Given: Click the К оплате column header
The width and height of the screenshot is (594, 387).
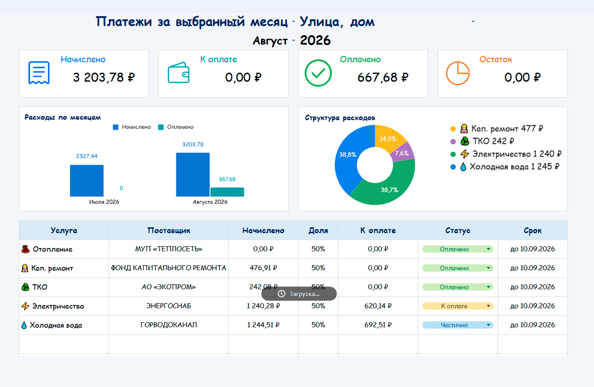Looking at the screenshot, I should [x=378, y=230].
